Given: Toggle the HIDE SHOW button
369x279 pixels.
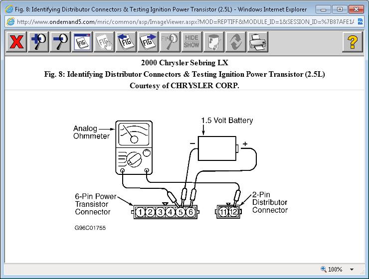Looking at the screenshot, I should [x=191, y=42].
